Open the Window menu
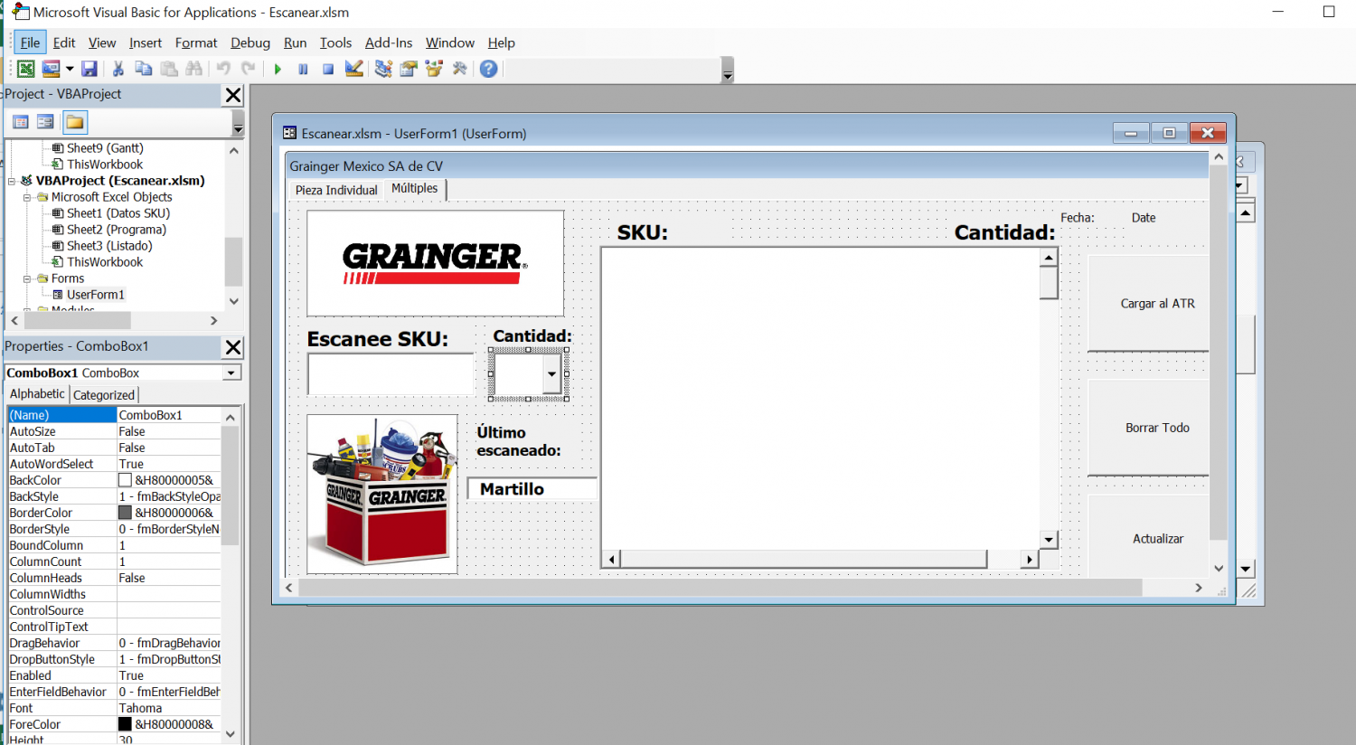 tap(450, 42)
